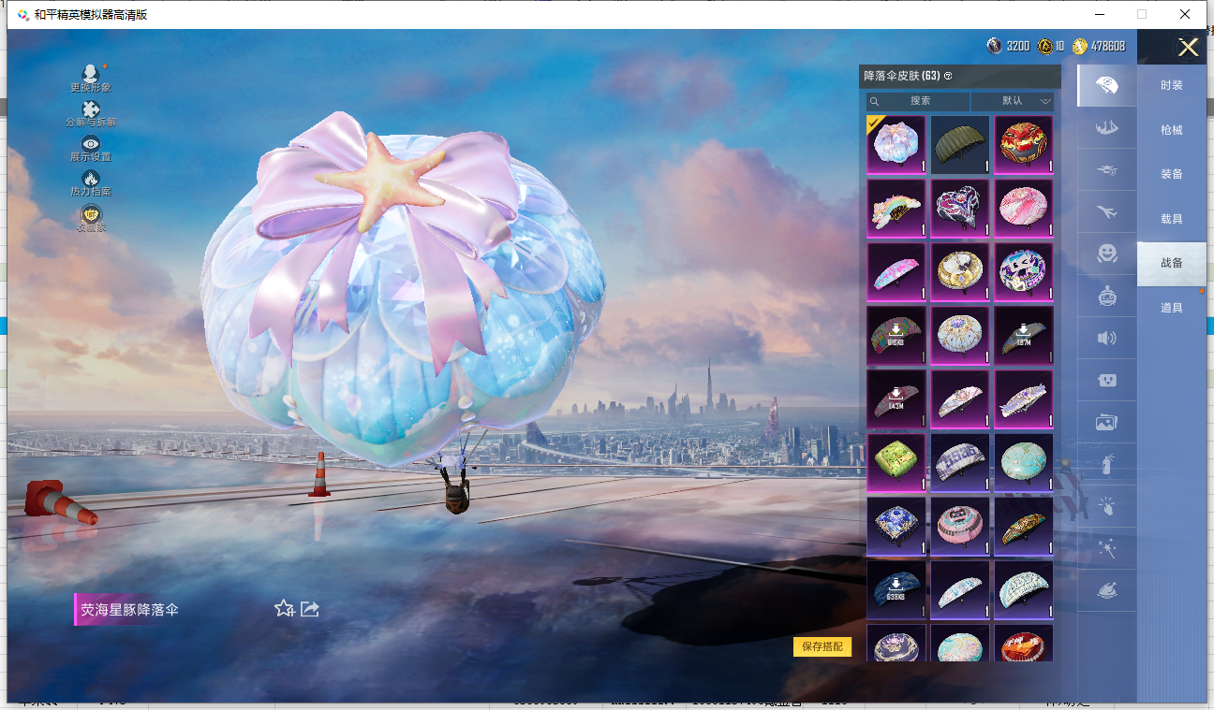Switch to the 载具 tab
The height and width of the screenshot is (710, 1214).
coord(1172,219)
